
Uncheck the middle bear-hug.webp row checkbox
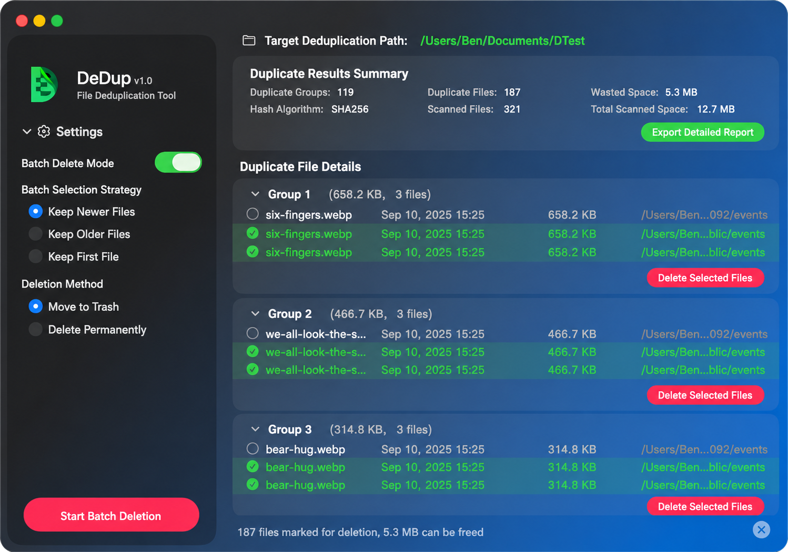tap(252, 466)
